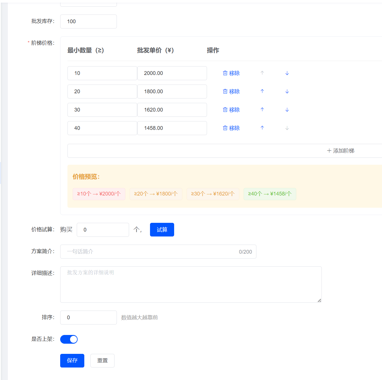Viewport: 382px width, 380px height.
Task: Click the 购买 quantity input field
Action: pos(103,230)
